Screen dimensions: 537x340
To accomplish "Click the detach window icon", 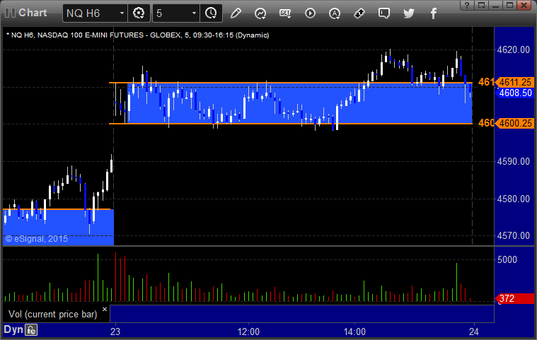I will 482,5.
